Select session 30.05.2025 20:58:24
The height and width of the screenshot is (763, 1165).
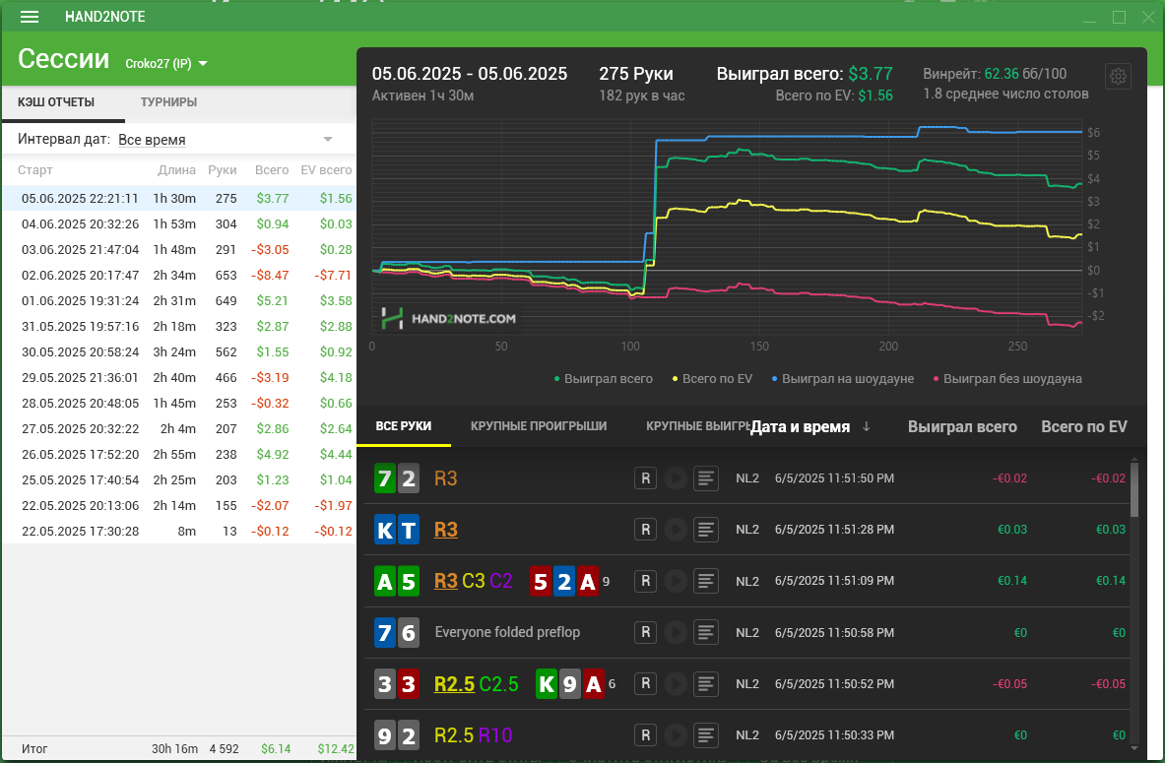(x=179, y=352)
